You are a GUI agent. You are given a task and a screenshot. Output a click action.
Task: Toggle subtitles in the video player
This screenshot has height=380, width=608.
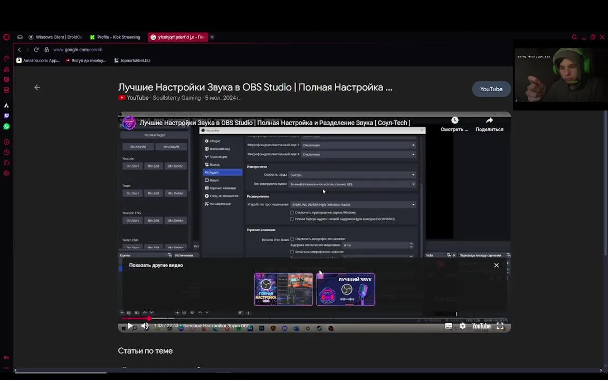[449, 326]
